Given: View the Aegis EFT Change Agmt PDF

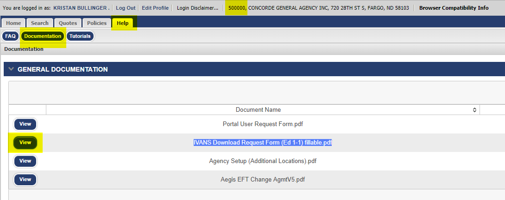Looking at the screenshot, I should pos(25,179).
